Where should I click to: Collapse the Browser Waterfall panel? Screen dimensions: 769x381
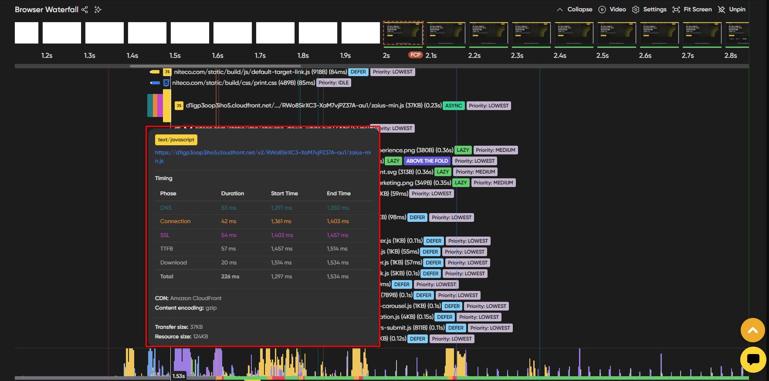pos(574,10)
